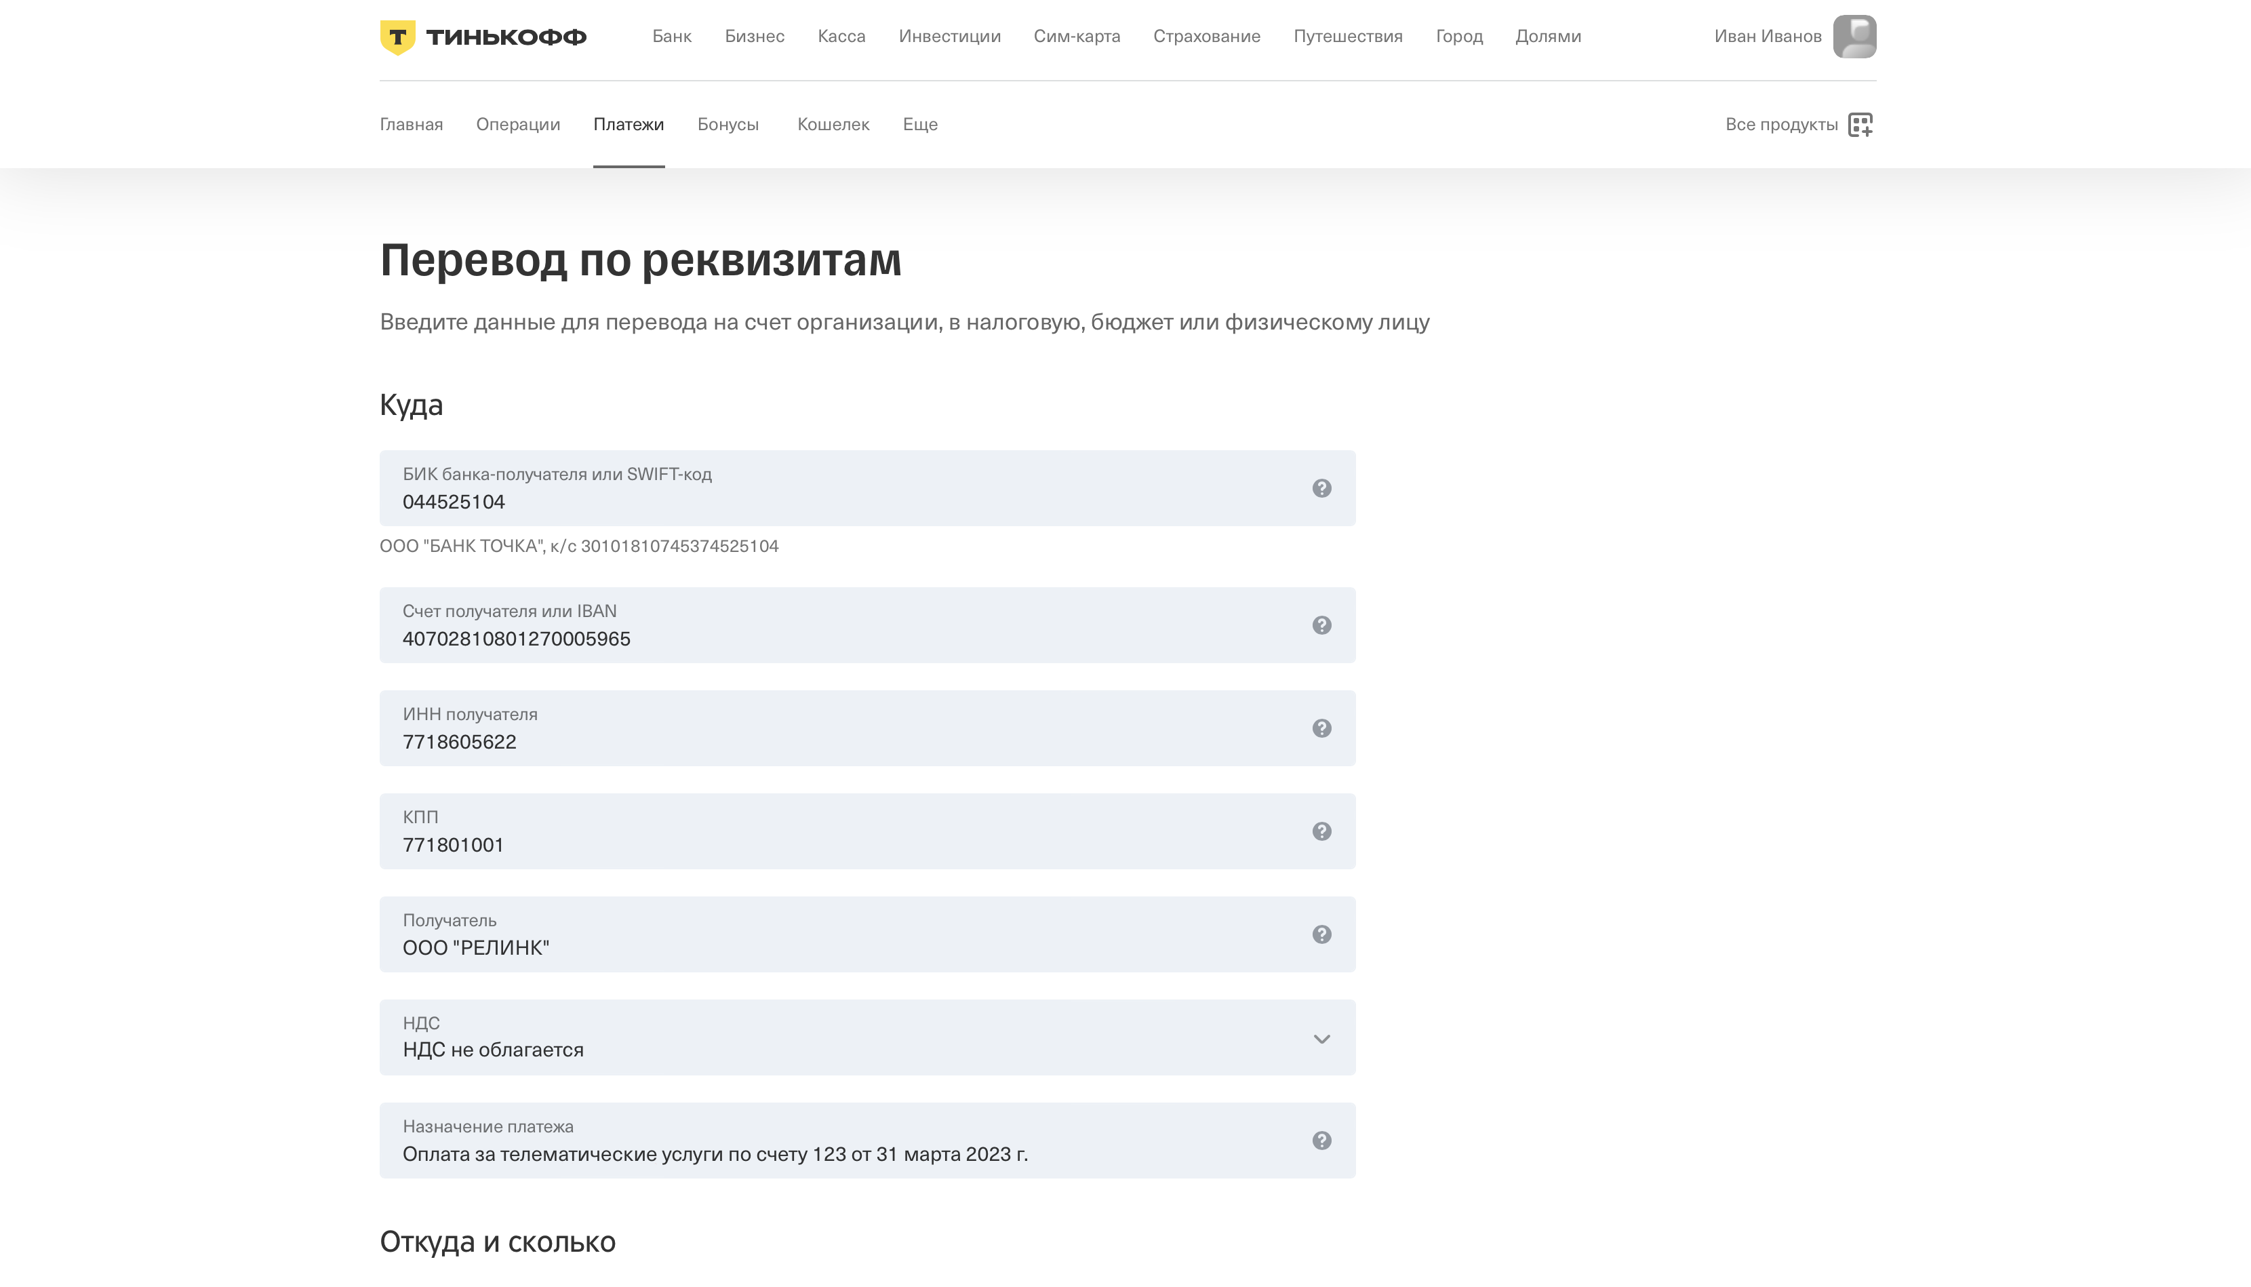Image resolution: width=2251 pixels, height=1287 pixels.
Task: Focus the Назначение платежа text field
Action: (x=795, y=1153)
